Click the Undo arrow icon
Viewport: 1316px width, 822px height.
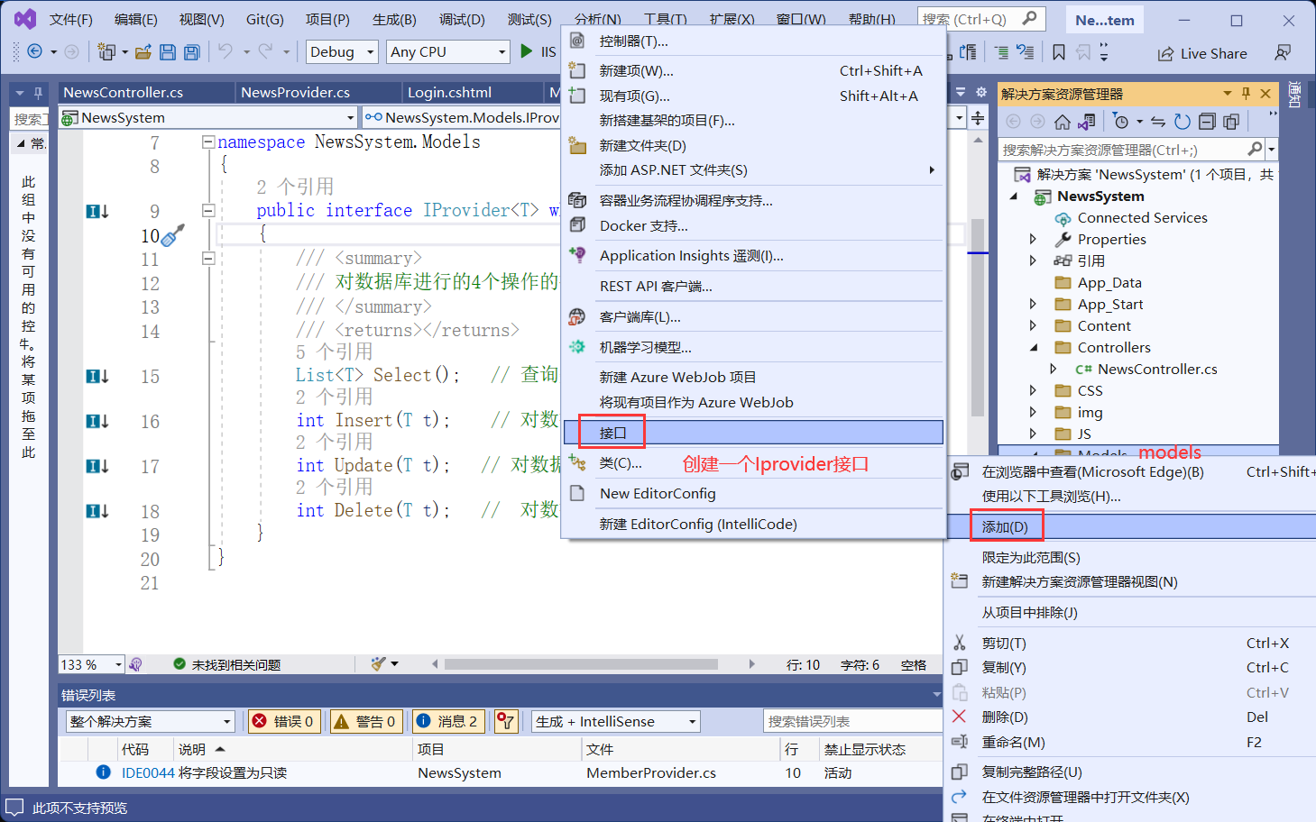tap(225, 51)
